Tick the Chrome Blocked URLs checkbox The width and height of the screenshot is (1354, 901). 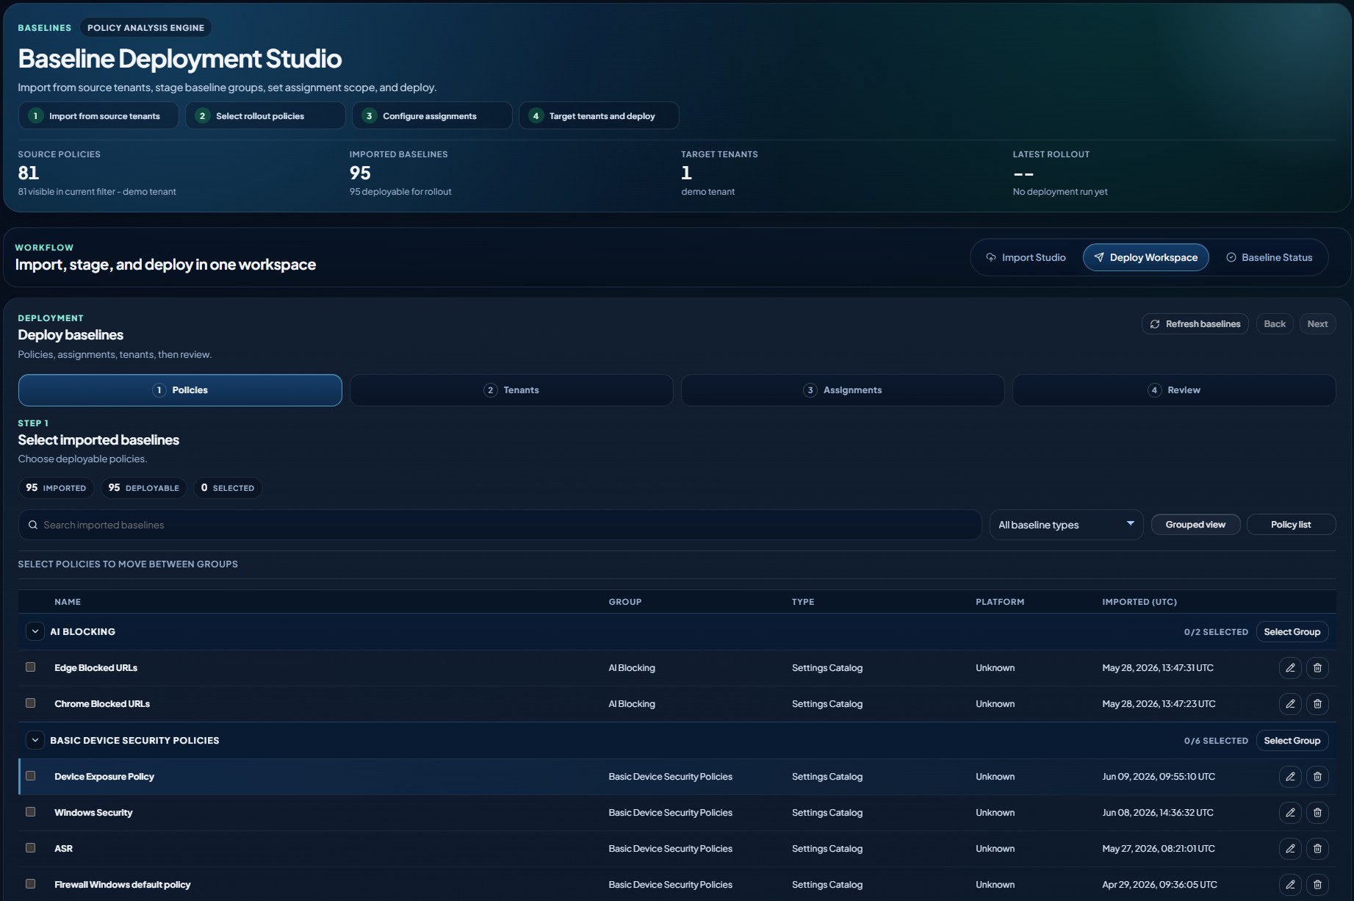coord(30,703)
